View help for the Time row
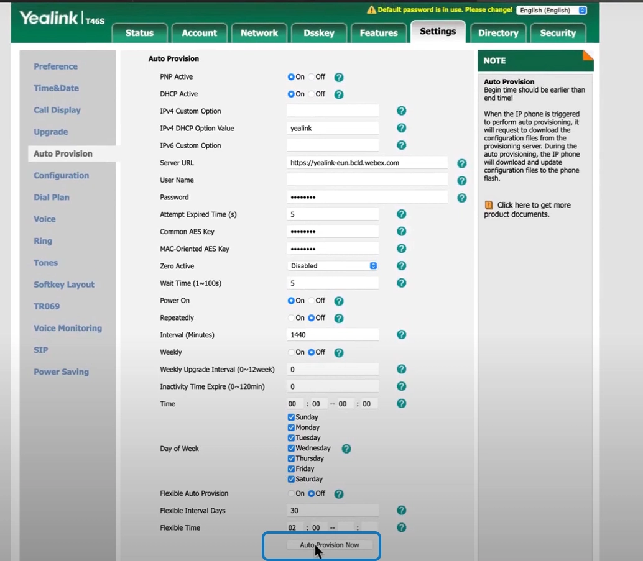Viewport: 643px width, 561px height. (x=402, y=403)
